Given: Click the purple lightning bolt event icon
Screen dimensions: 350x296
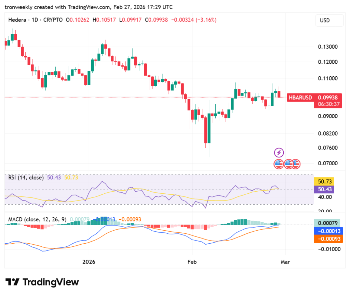Looking at the screenshot, I should pyautogui.click(x=279, y=153).
